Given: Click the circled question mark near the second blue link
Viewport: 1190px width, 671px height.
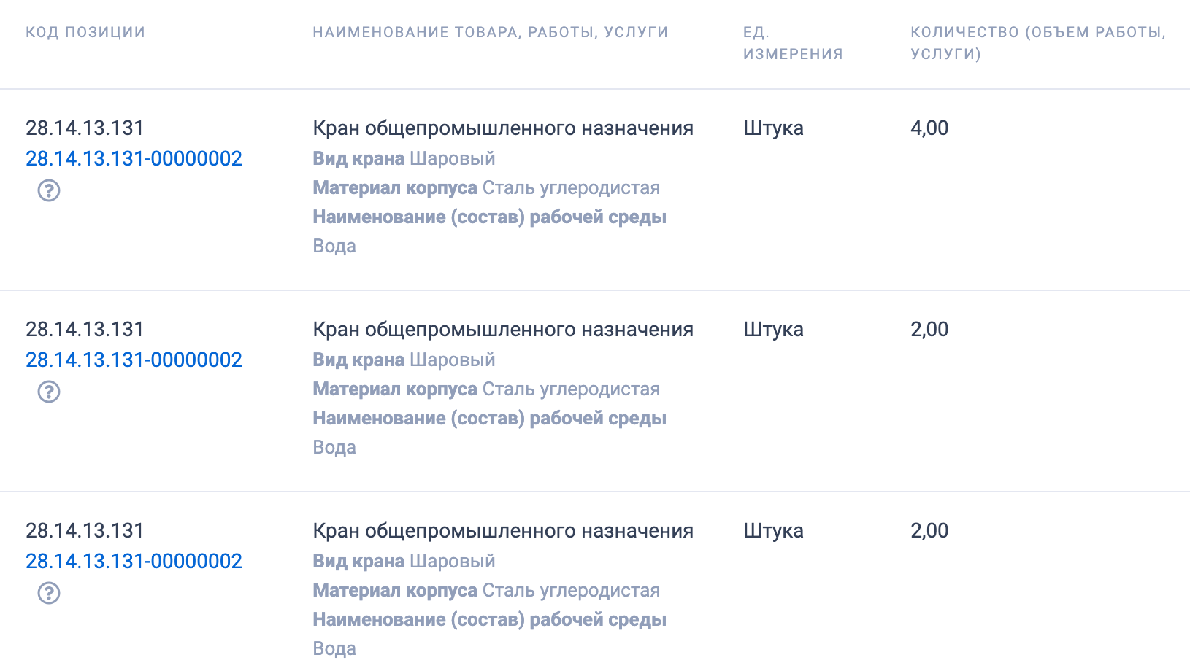Looking at the screenshot, I should (x=48, y=392).
